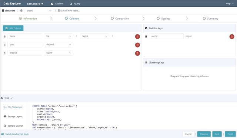Click the Information step label
Image resolution: width=237 pixels, height=138 pixels.
30,19
